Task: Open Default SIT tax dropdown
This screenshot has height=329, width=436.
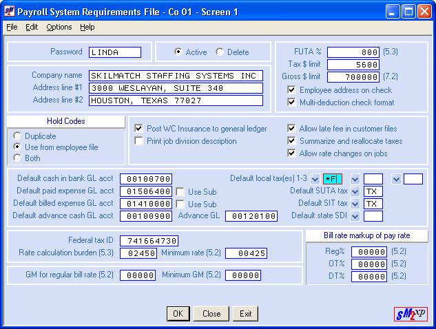Action: point(355,204)
